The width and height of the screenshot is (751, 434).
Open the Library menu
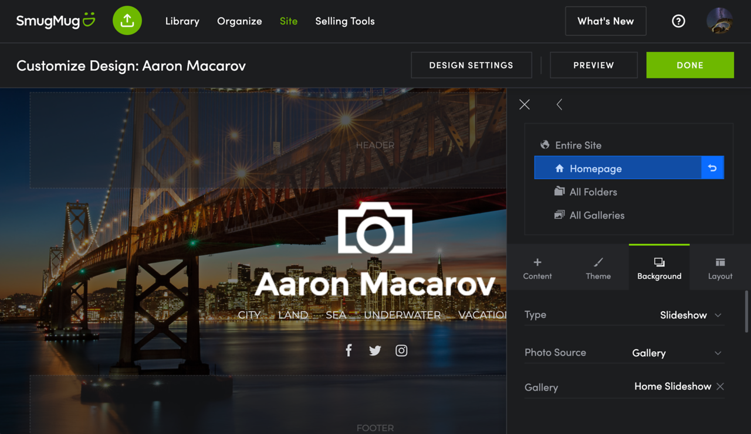click(x=182, y=21)
